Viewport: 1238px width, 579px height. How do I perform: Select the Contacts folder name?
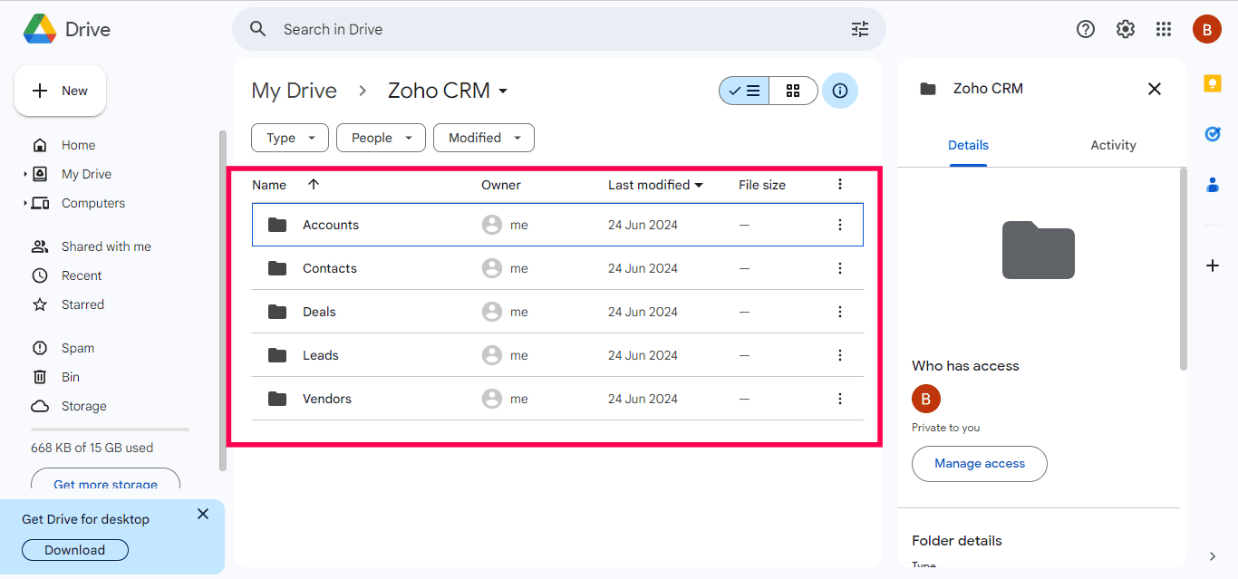330,268
